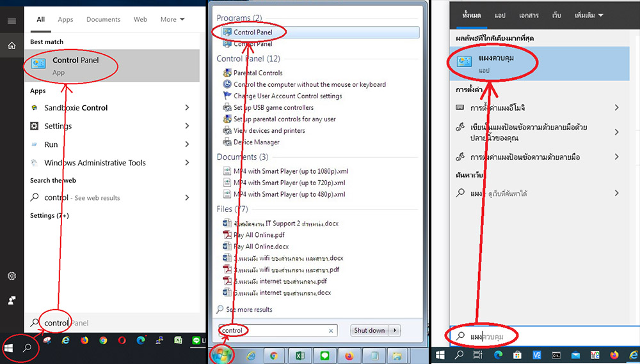Image resolution: width=640 pixels, height=364 pixels.
Task: Open Command Prompt on the Thai Windows taskbar
Action: coord(556,355)
